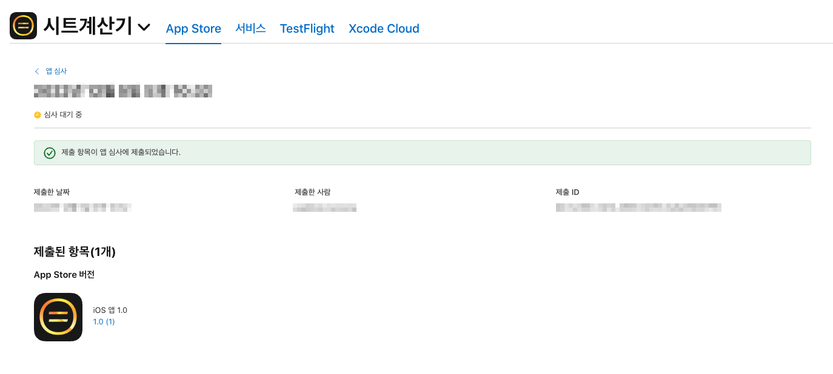Click the 제출한 사람 label
The image size is (833, 374).
[312, 192]
